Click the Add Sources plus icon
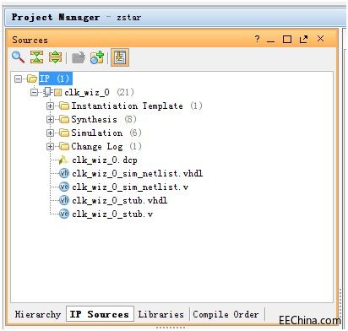The height and width of the screenshot is (331, 348). (97, 57)
